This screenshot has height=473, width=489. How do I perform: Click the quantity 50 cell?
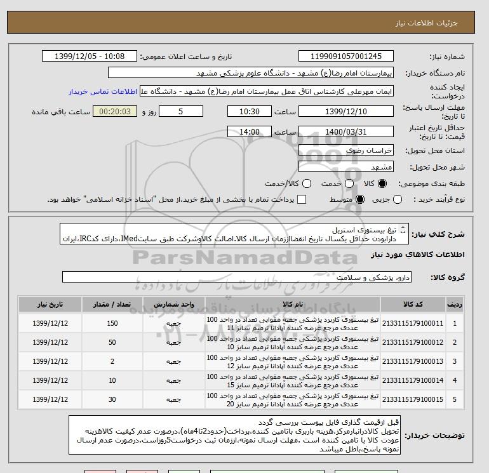[112, 342]
